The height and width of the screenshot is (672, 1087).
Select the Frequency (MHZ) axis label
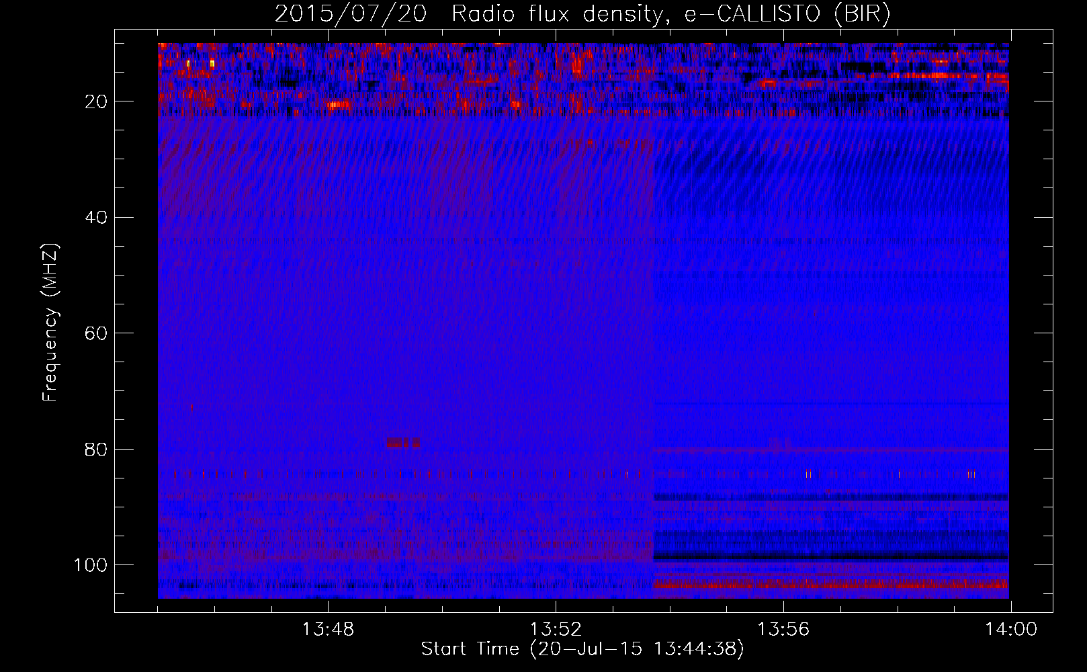point(50,322)
